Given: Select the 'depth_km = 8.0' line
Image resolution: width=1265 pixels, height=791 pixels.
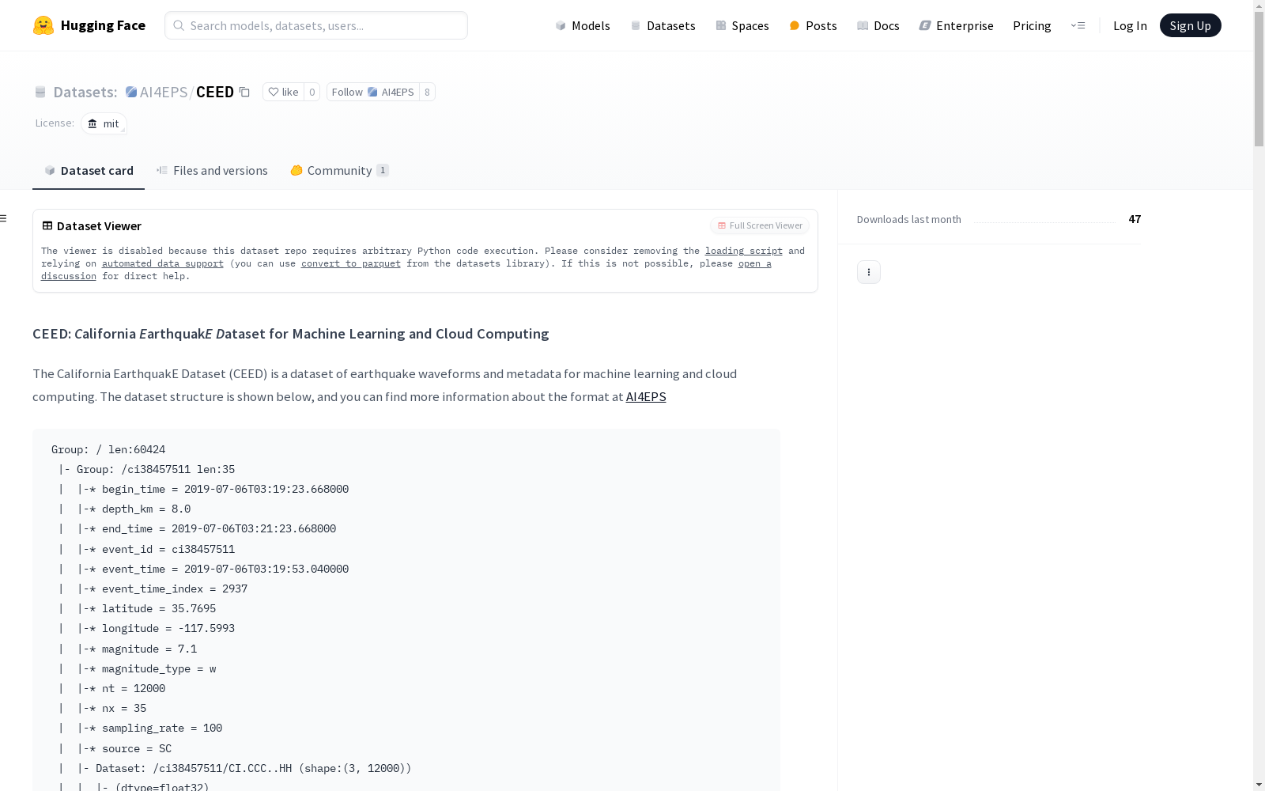Looking at the screenshot, I should tap(146, 509).
